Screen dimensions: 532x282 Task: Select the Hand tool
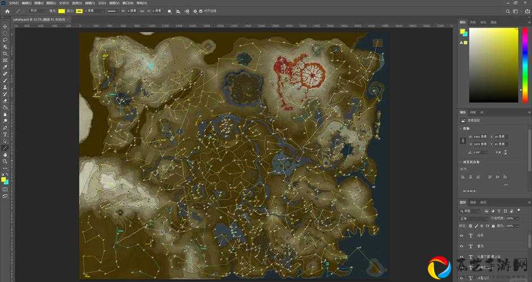[5, 155]
